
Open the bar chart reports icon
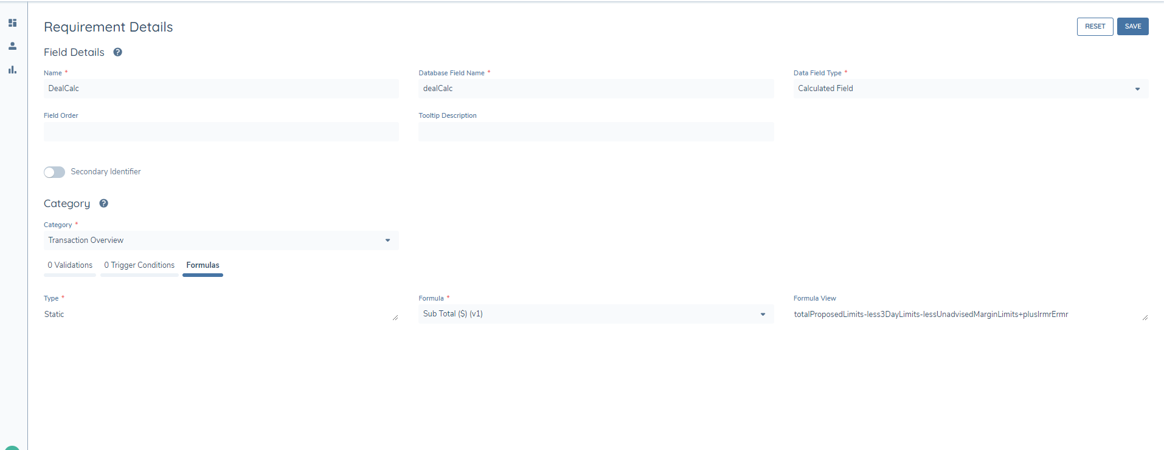click(x=12, y=70)
